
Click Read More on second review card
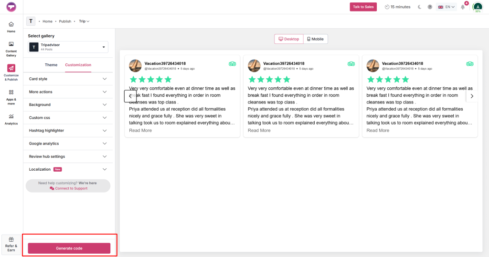(259, 131)
